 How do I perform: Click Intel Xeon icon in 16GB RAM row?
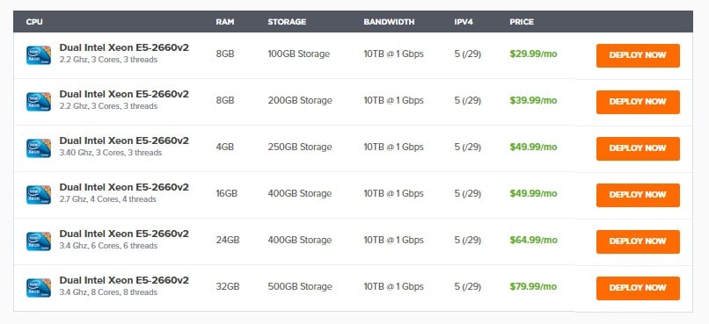39,195
